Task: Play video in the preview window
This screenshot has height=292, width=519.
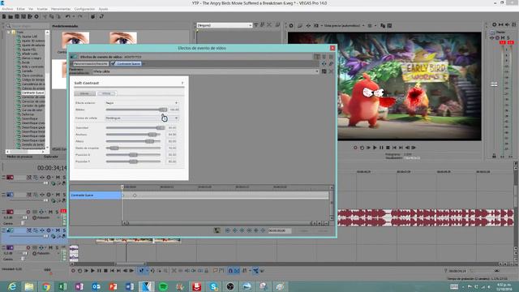Action: (375, 148)
